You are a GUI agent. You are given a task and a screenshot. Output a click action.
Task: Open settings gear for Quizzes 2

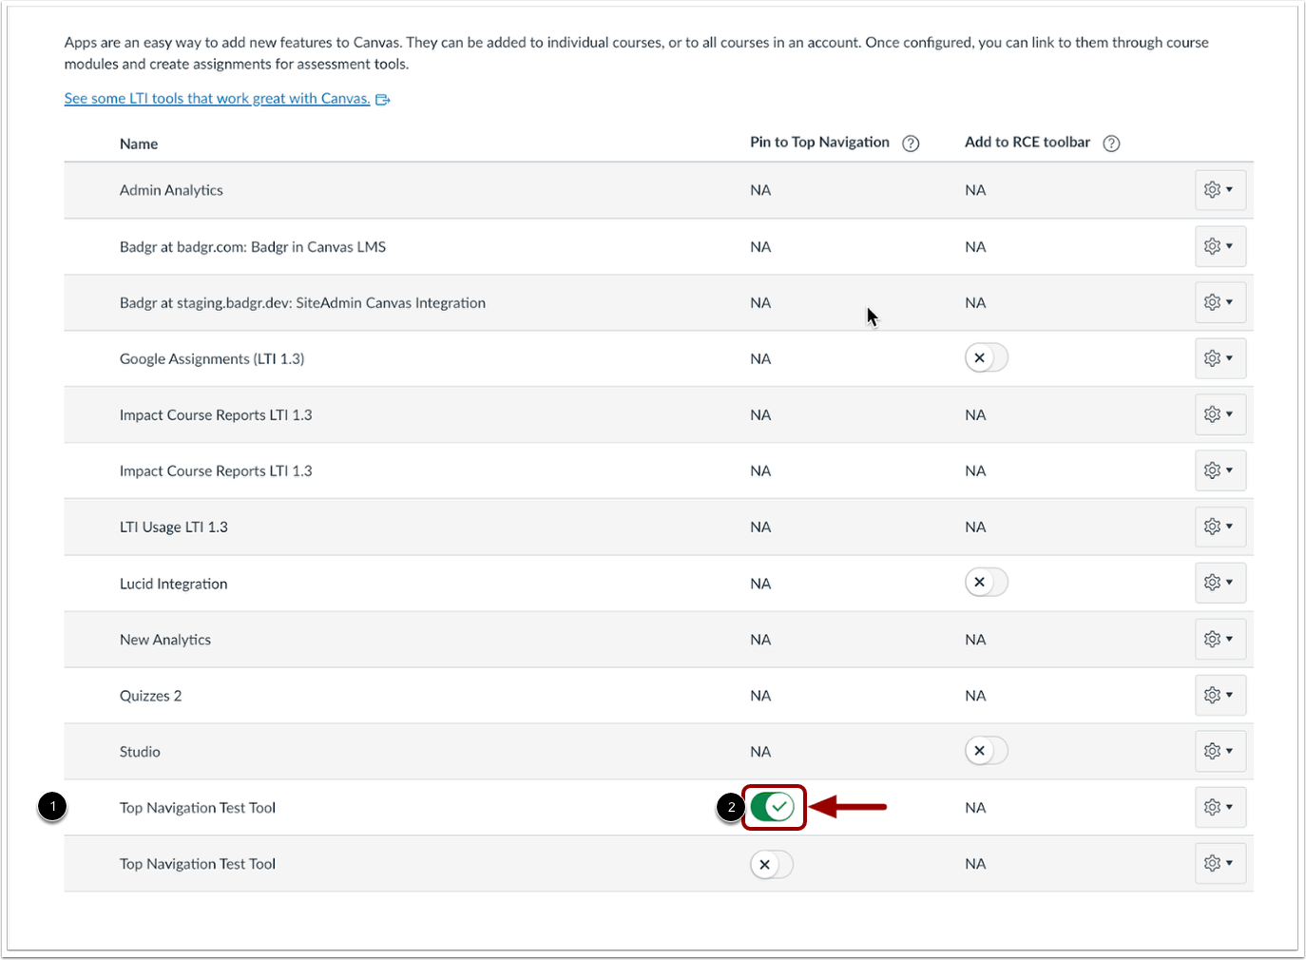click(1220, 695)
